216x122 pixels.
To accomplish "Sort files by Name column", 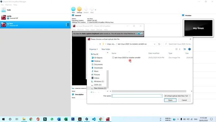I will (114, 53).
